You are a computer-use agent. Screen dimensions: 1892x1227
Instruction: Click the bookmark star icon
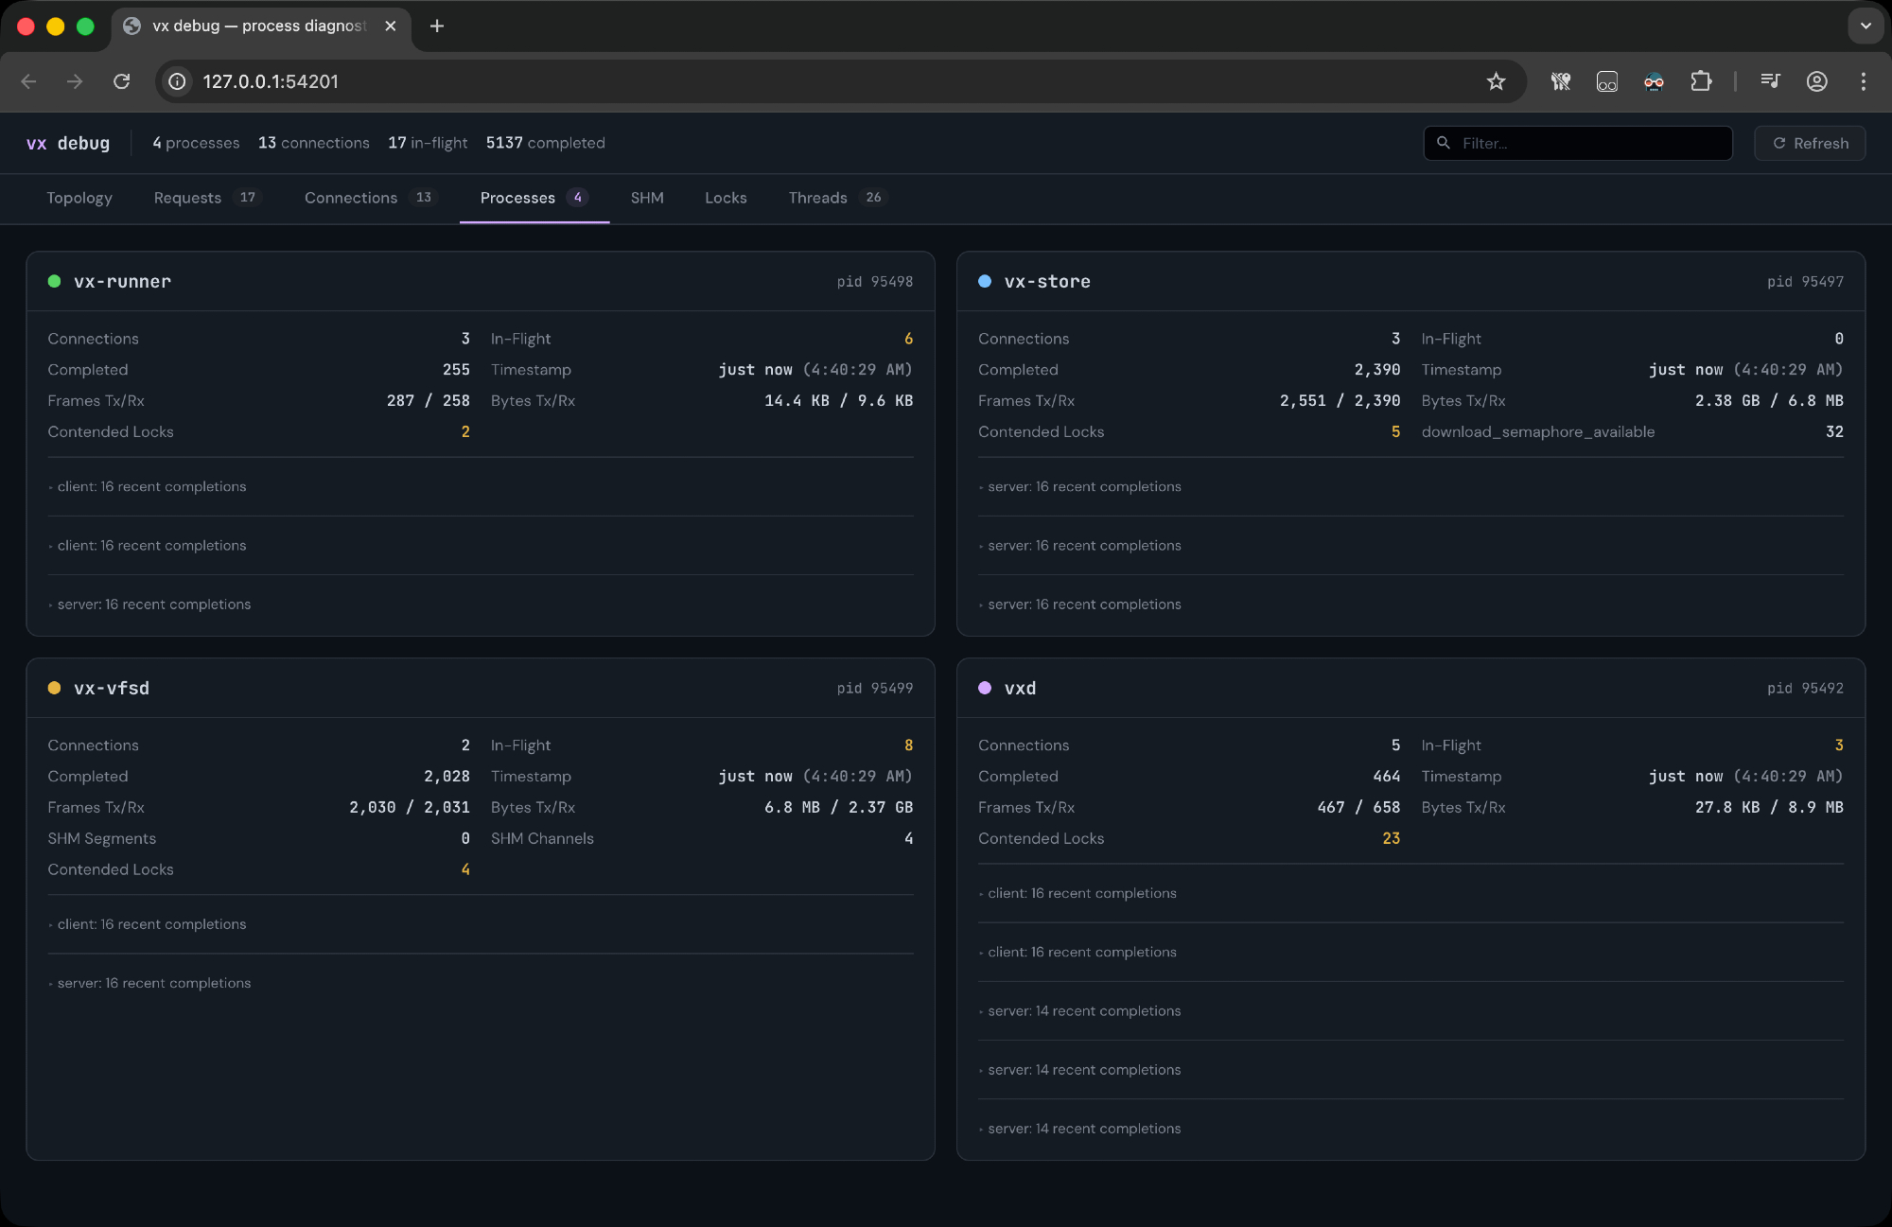tap(1496, 81)
